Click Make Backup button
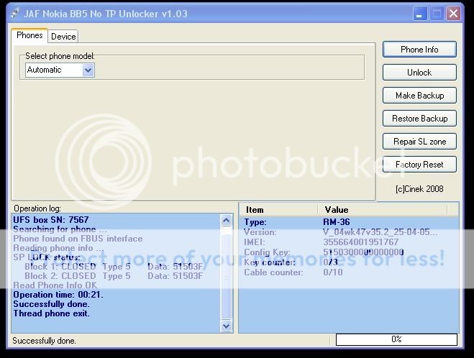 click(419, 96)
